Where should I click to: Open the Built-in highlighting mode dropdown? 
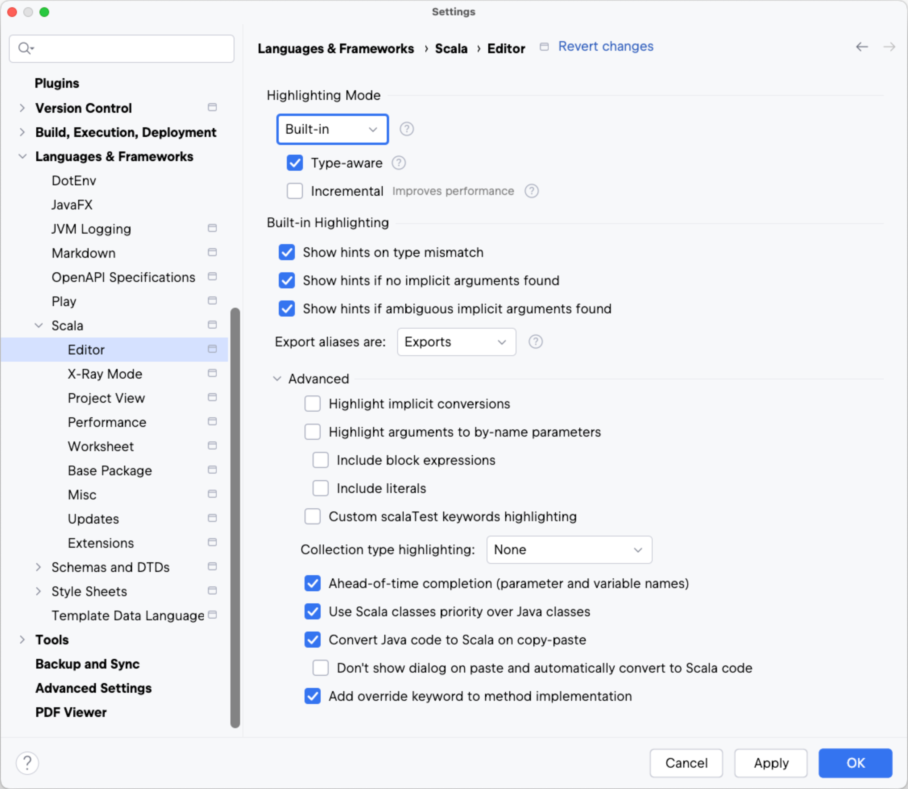tap(332, 129)
